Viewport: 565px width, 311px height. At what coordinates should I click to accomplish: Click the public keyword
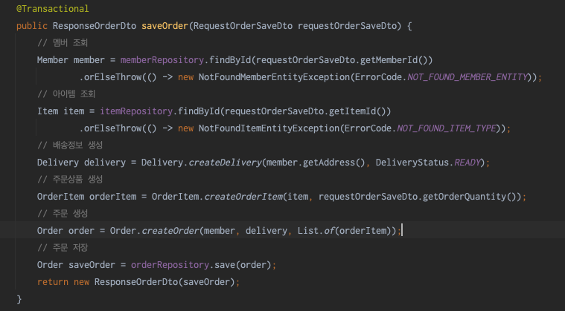point(32,26)
